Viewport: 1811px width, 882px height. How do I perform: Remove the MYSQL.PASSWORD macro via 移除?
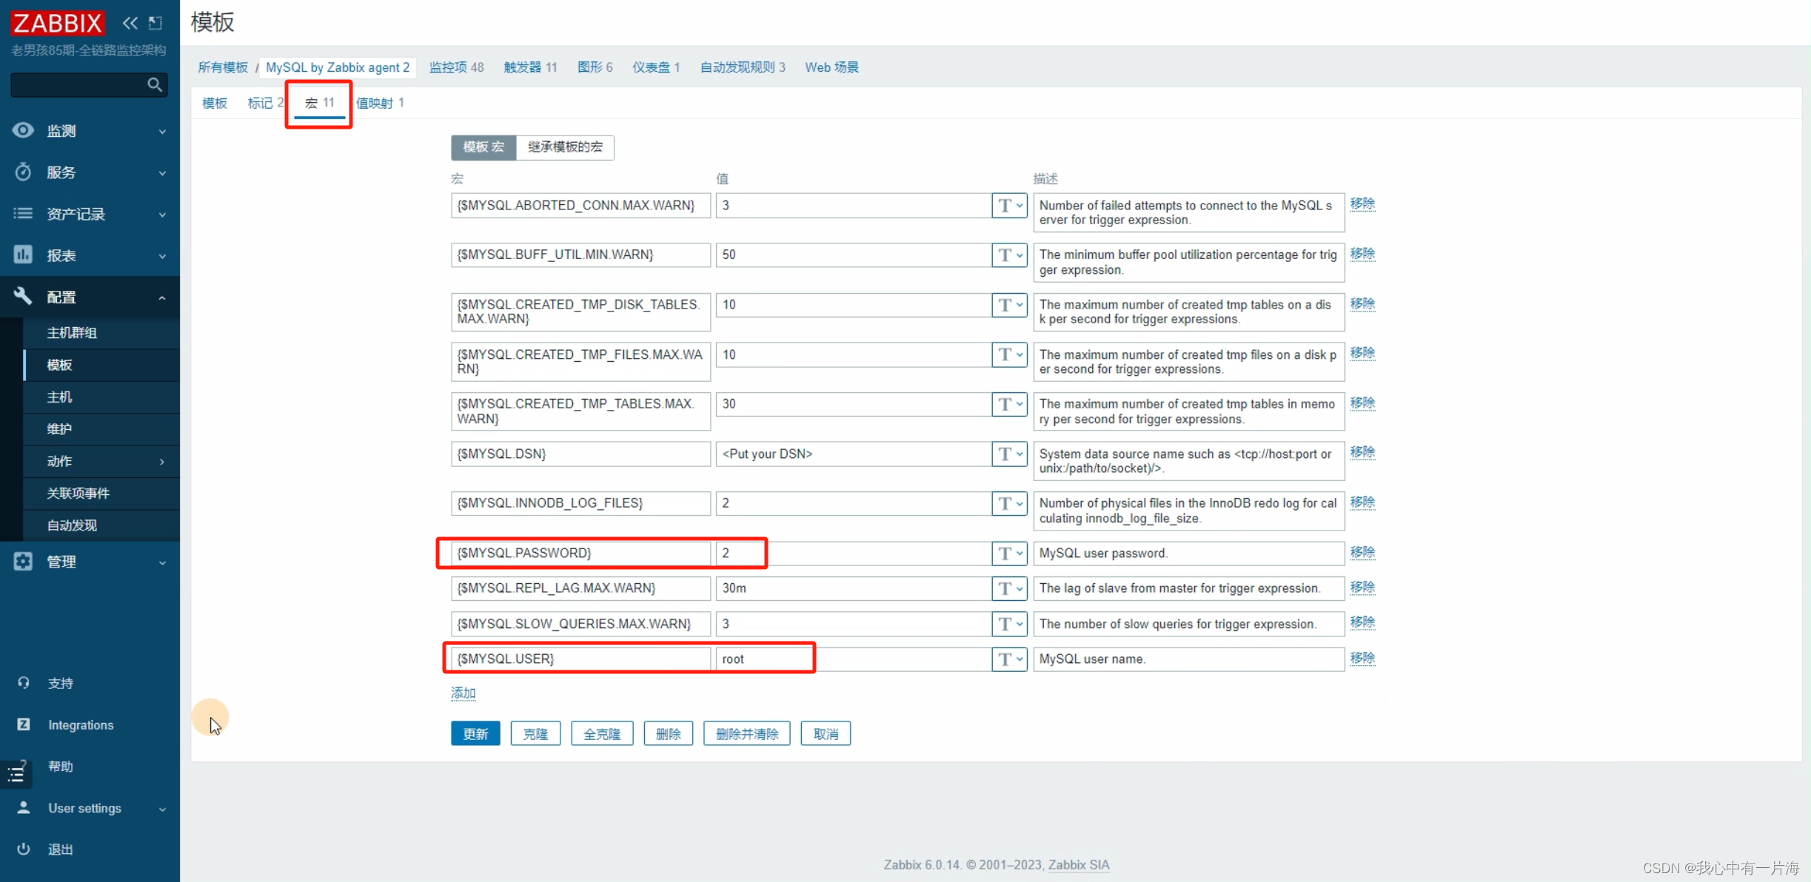point(1362,552)
